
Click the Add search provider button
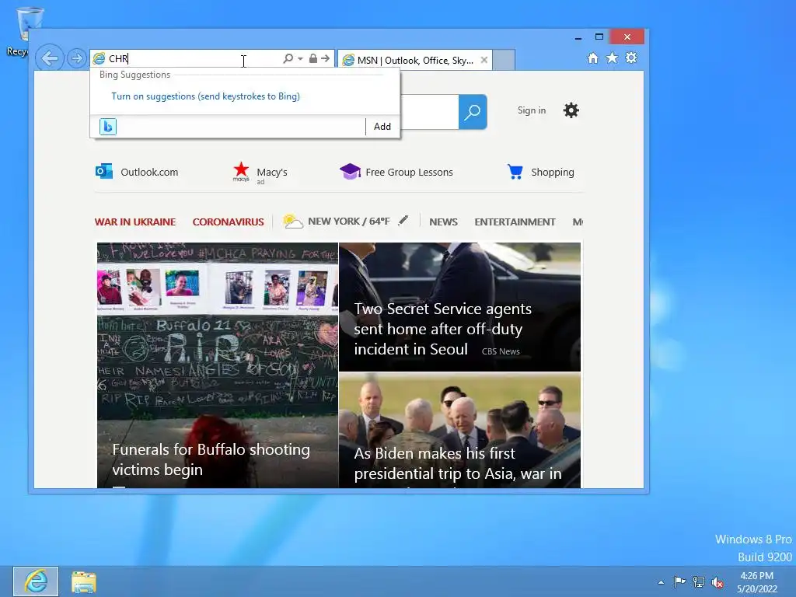point(382,127)
